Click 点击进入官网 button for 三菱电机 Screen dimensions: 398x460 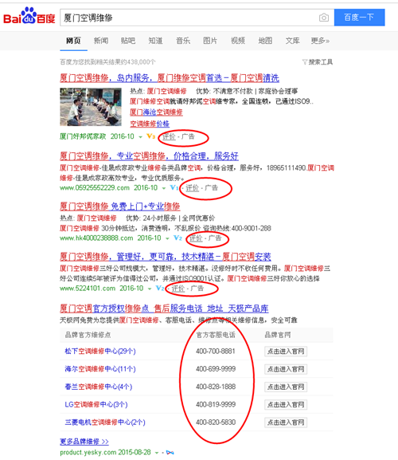(286, 423)
